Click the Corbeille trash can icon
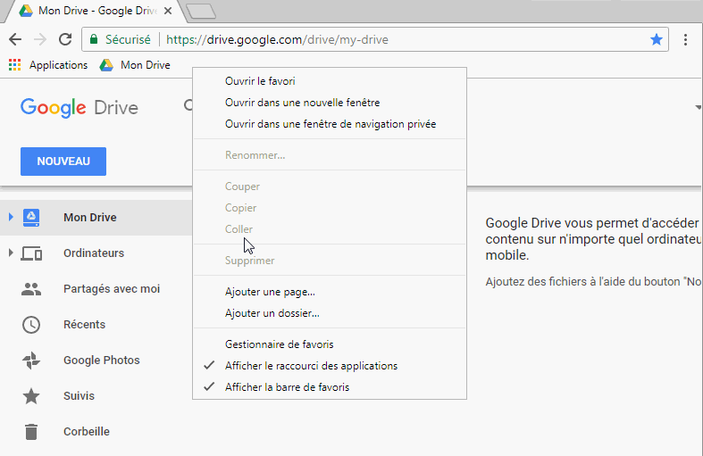Screen dimensions: 703x456 click(x=31, y=432)
